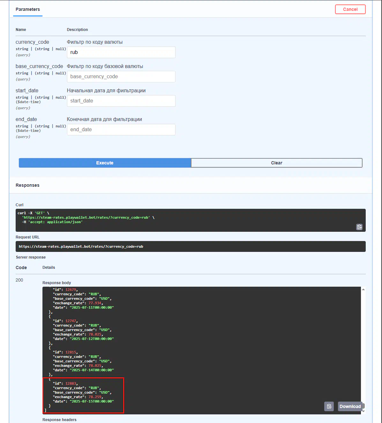
Task: Click the Name column header
Action: [x=21, y=30]
